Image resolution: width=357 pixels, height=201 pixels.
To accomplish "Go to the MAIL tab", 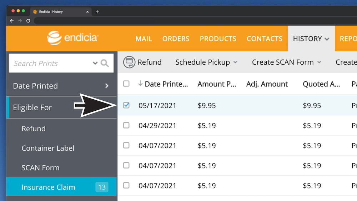I will click(144, 39).
